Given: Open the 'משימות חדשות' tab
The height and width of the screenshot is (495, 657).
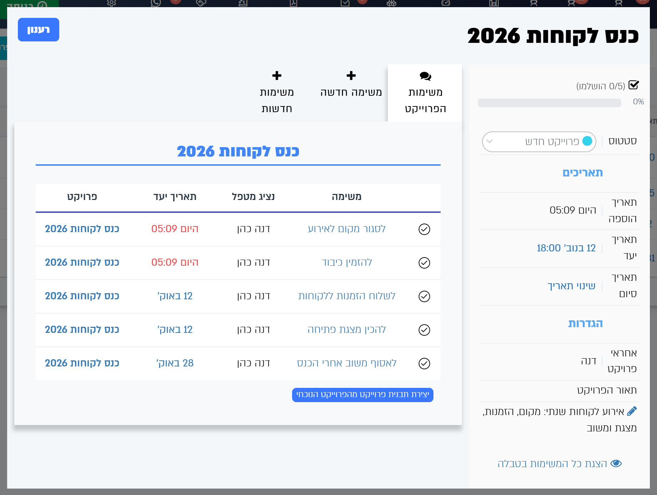Looking at the screenshot, I should click(277, 92).
